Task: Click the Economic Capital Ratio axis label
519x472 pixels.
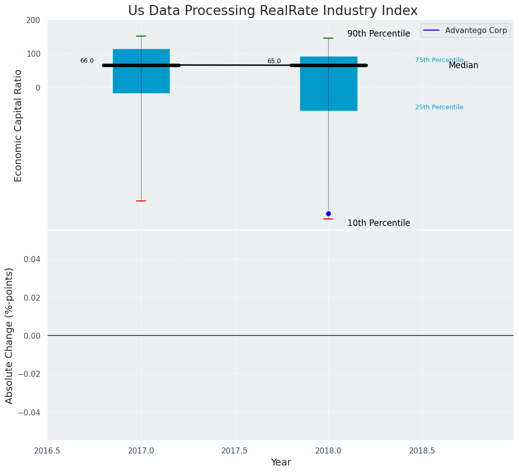Action: coord(19,125)
